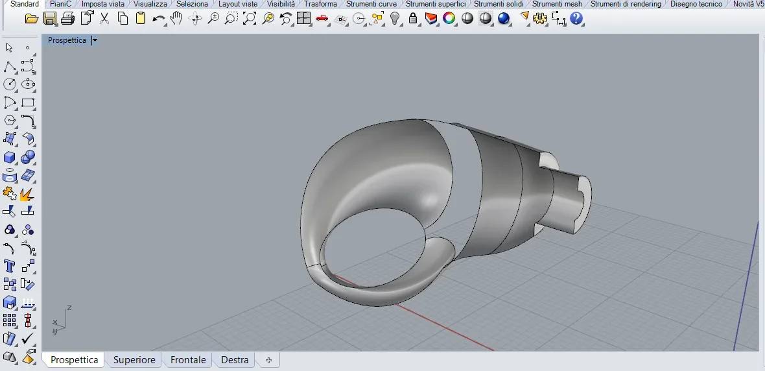Open the Trasforma toolbar tab
Viewport: 765px width, 371px height.
point(320,4)
